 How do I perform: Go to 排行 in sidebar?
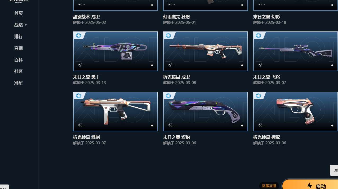coord(19,36)
